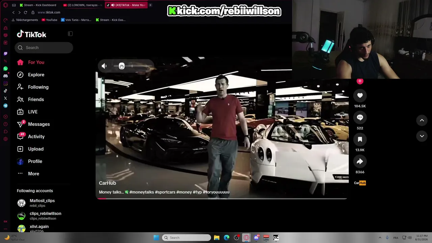Open the Windows Start menu

pyautogui.click(x=156, y=238)
